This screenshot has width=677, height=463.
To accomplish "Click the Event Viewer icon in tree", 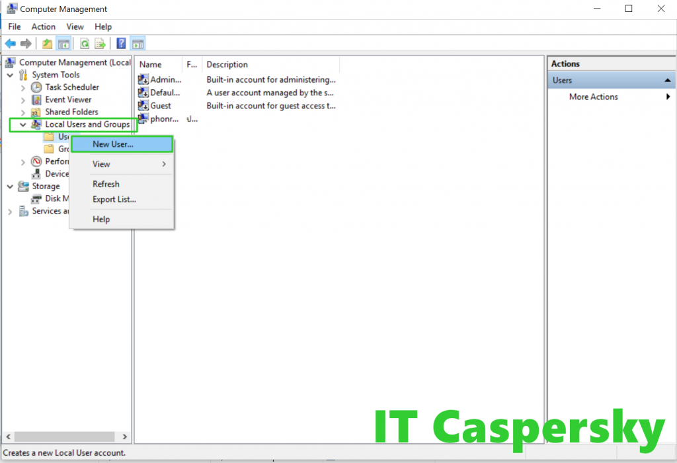I will (x=36, y=100).
